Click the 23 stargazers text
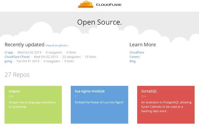The width and height of the screenshot is (199, 126). click(71, 57)
